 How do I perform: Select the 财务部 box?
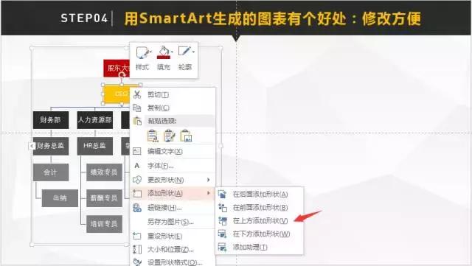point(51,120)
